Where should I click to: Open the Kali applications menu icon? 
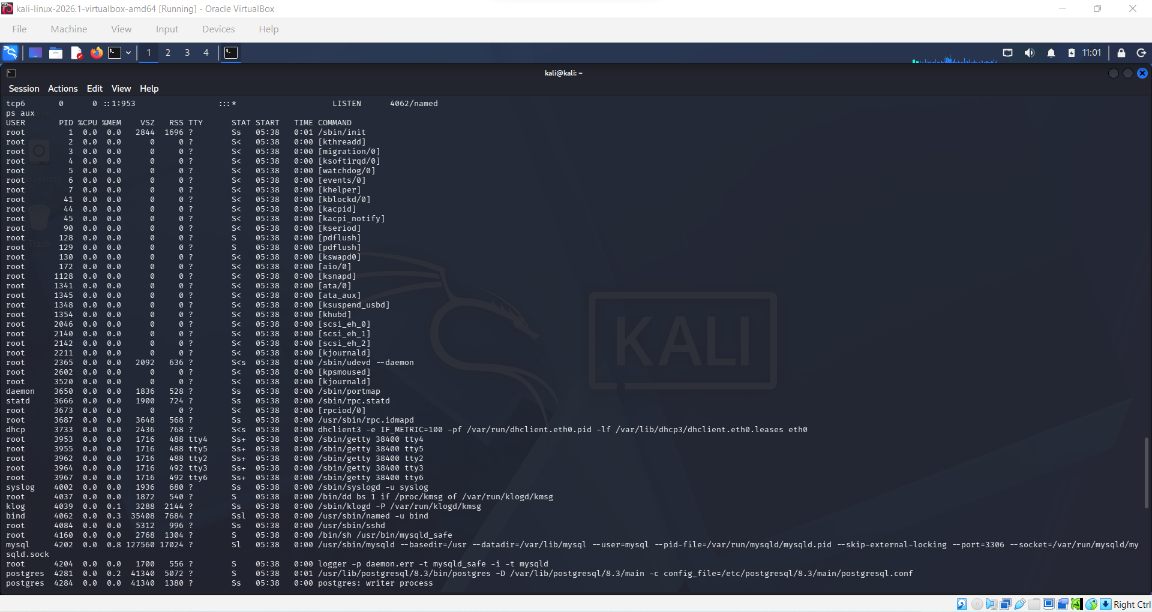pyautogui.click(x=10, y=53)
